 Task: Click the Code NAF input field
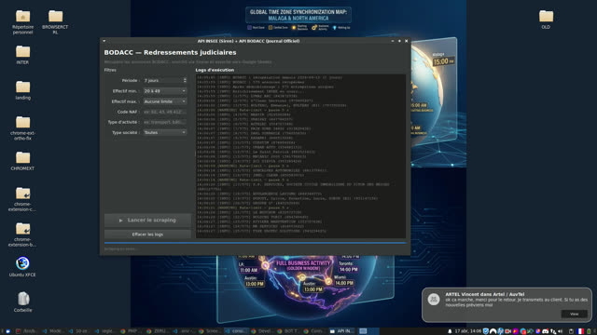pyautogui.click(x=165, y=112)
